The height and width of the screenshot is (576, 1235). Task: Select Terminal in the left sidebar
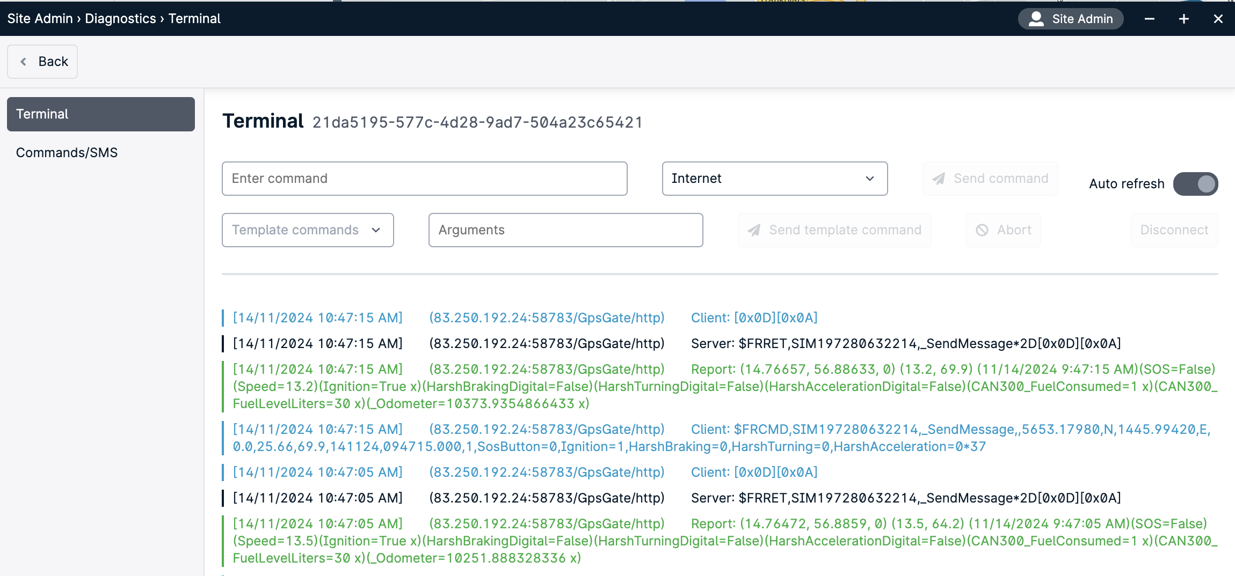pyautogui.click(x=100, y=114)
